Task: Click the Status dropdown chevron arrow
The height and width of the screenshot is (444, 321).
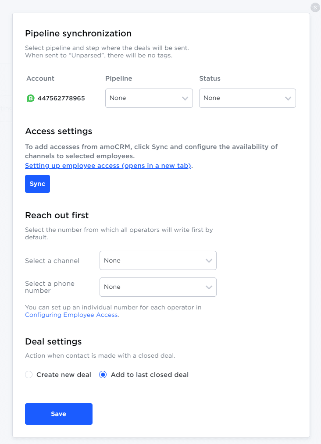Action: 288,99
